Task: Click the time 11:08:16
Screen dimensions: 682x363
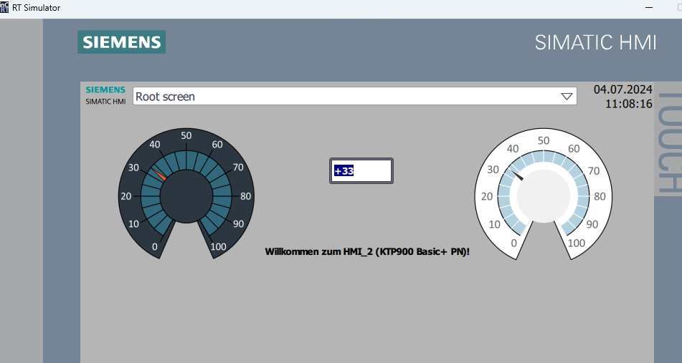Action: [x=628, y=104]
